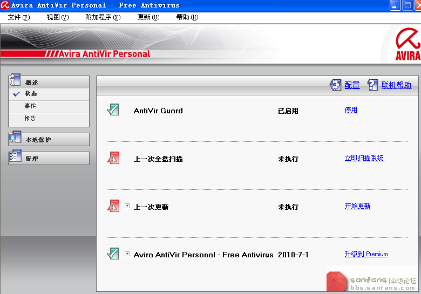Click green check icon beside Avira AntiVir Personal
The height and width of the screenshot is (294, 421).
tap(113, 254)
